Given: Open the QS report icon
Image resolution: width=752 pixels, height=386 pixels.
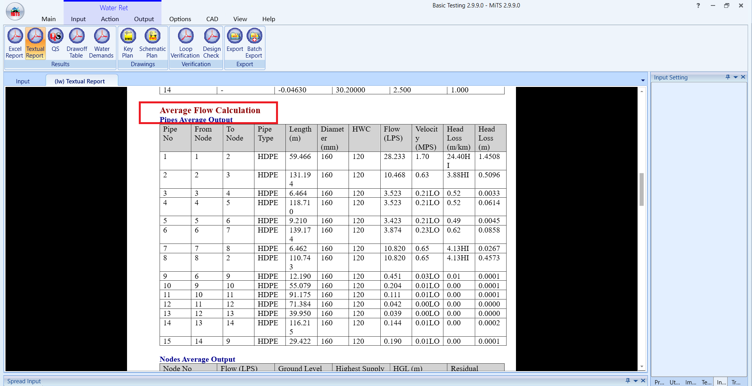Looking at the screenshot, I should 56,40.
